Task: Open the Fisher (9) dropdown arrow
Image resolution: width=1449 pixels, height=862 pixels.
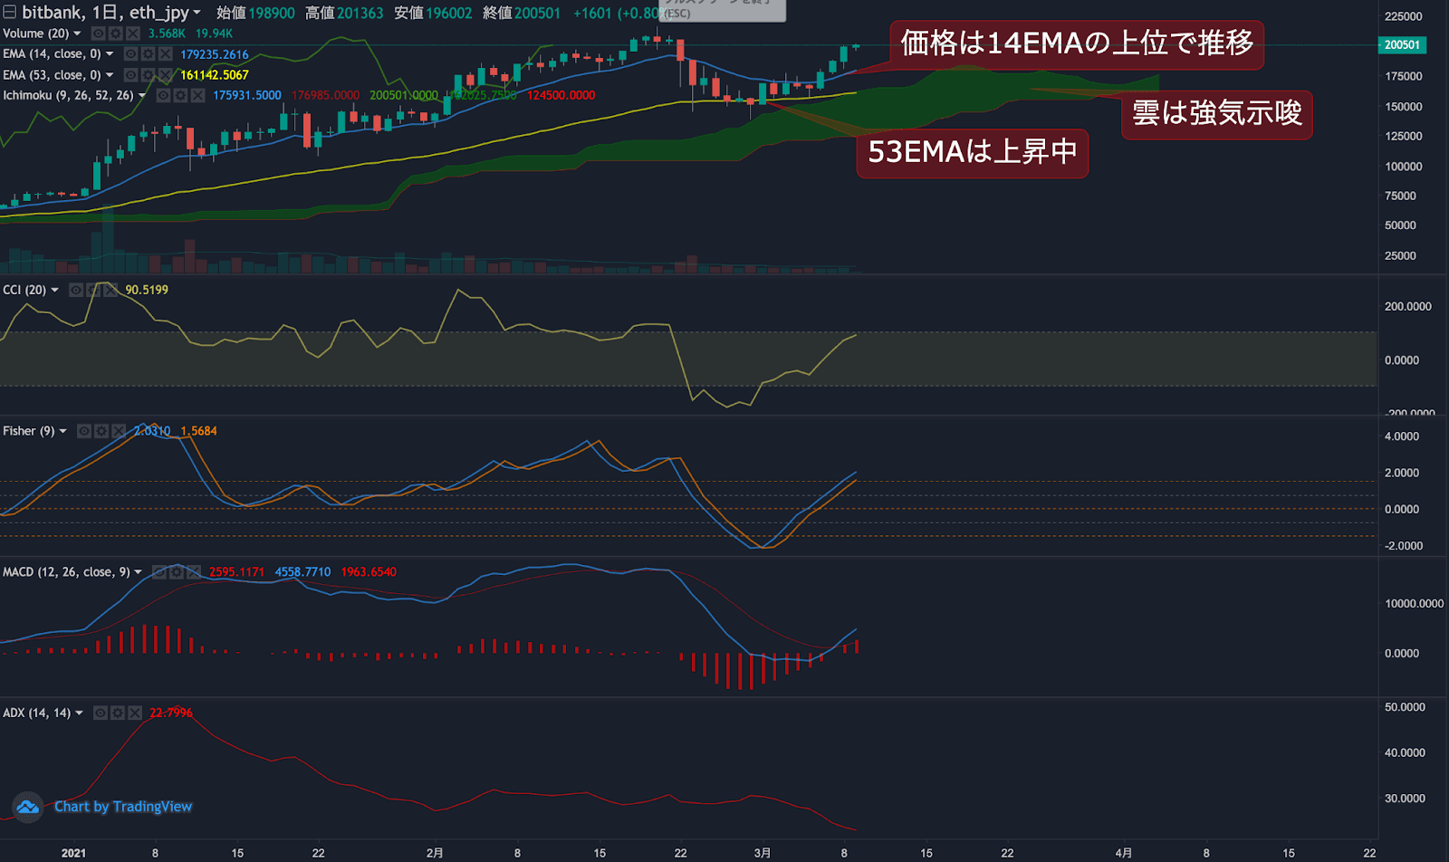Action: 62,431
